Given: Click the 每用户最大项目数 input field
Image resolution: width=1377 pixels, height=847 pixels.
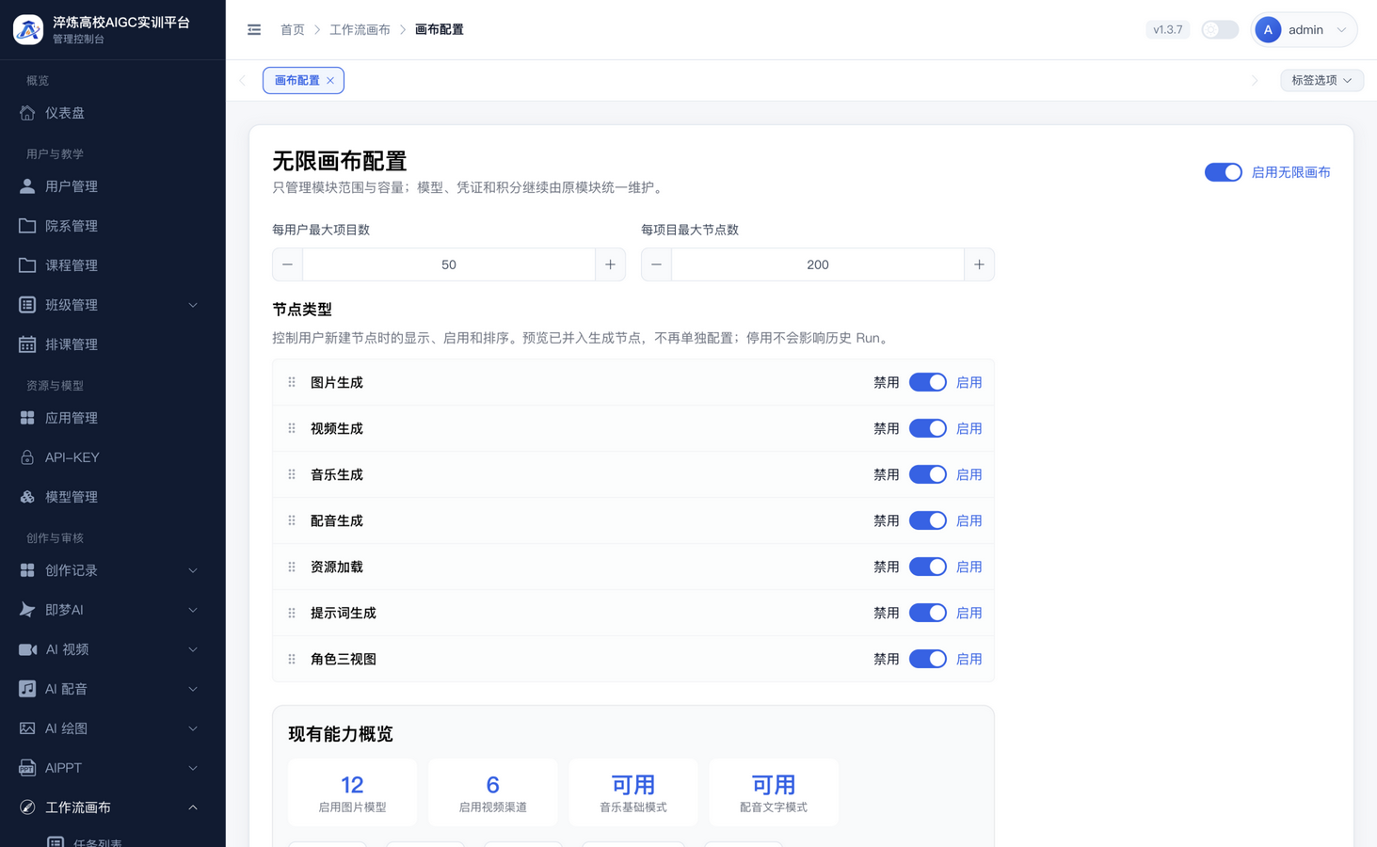Looking at the screenshot, I should click(x=449, y=264).
